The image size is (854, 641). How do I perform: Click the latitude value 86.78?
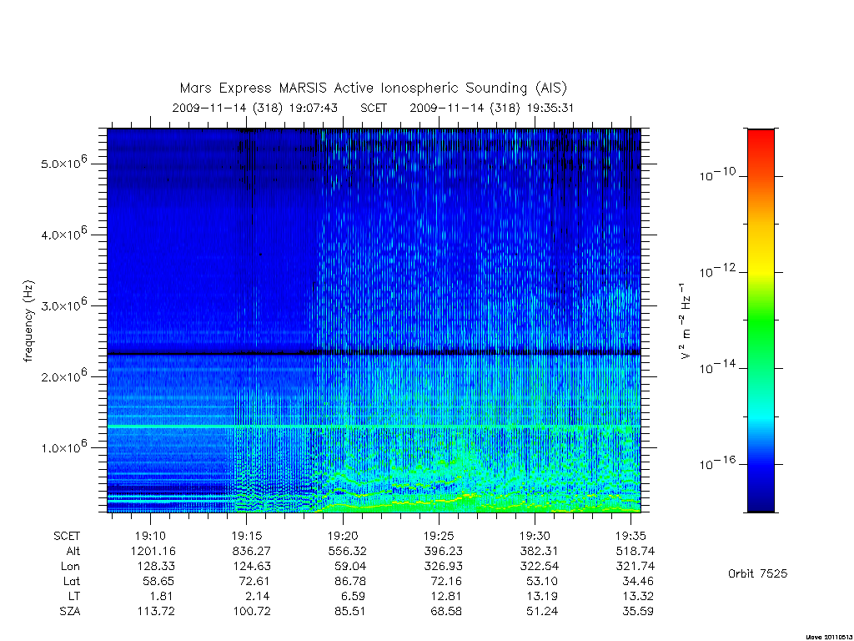350,581
